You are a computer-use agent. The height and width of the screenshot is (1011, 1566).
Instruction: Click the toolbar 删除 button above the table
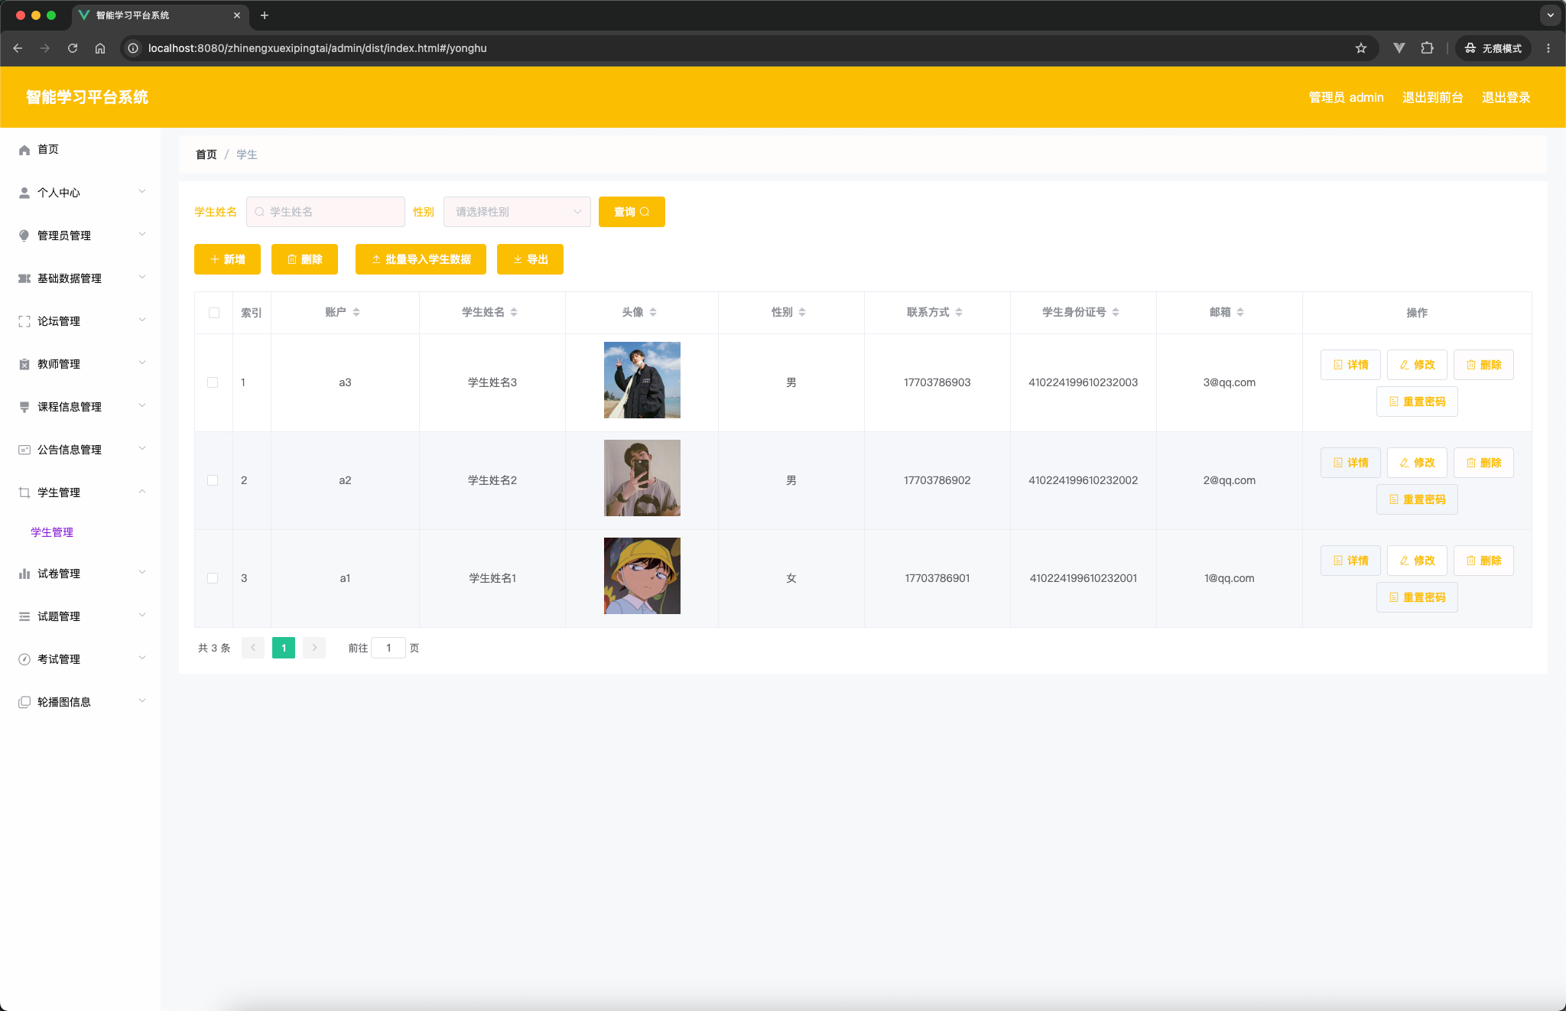(304, 259)
